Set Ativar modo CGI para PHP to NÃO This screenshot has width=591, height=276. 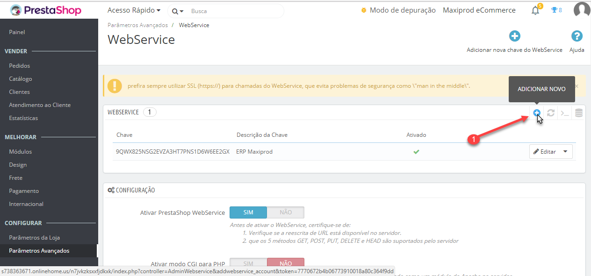click(x=286, y=264)
